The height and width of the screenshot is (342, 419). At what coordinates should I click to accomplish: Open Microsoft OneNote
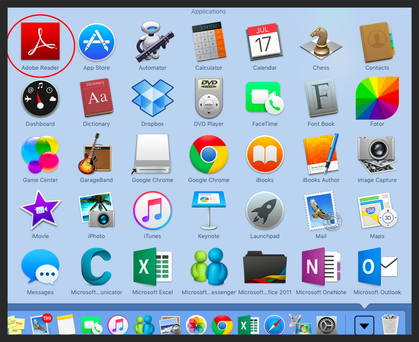click(321, 267)
